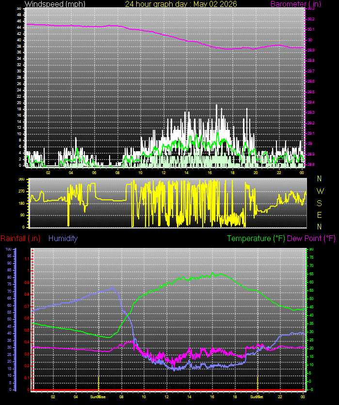Click the "270" wind direction axis value
This screenshot has height=405, width=339.
(22, 192)
